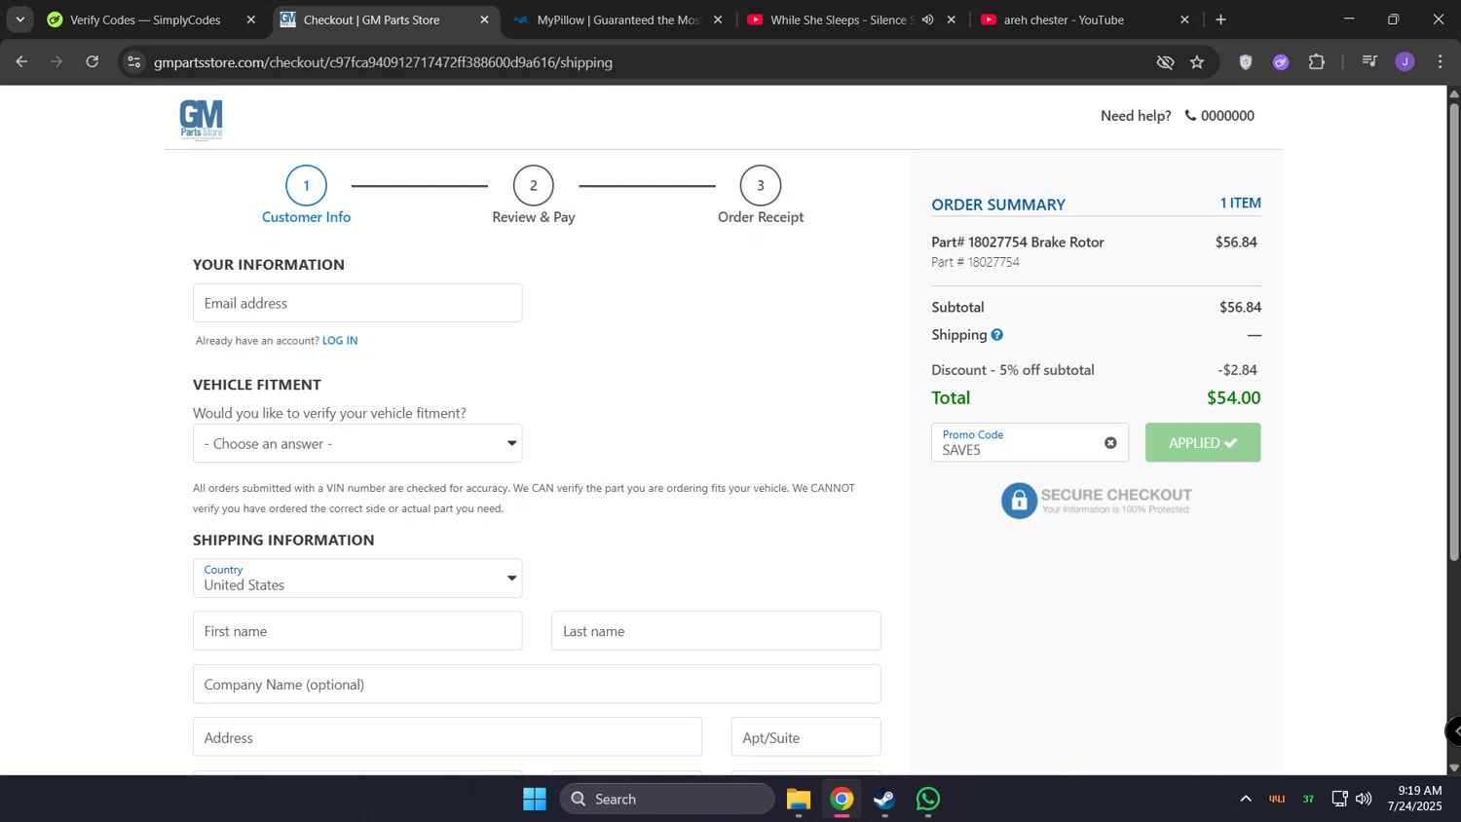Click step 1 Customer Info
Viewport: 1461px width, 822px height.
pyautogui.click(x=306, y=196)
